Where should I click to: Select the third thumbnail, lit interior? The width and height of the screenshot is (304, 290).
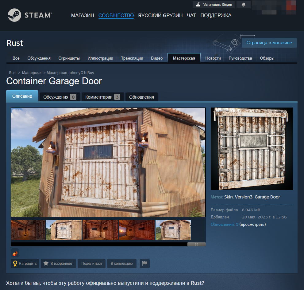click(x=100, y=230)
